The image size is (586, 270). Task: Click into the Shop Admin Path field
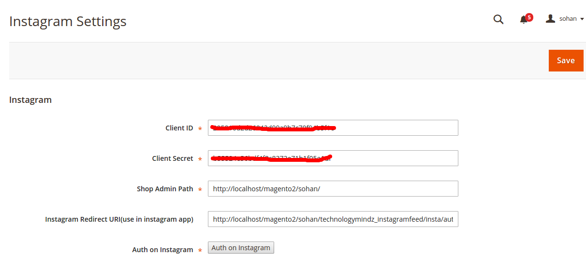tap(333, 189)
